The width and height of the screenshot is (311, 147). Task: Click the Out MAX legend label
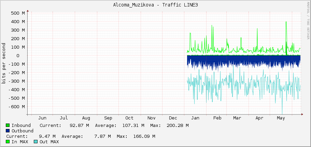pyautogui.click(x=49, y=142)
